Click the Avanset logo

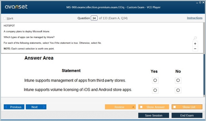coord(16,7)
